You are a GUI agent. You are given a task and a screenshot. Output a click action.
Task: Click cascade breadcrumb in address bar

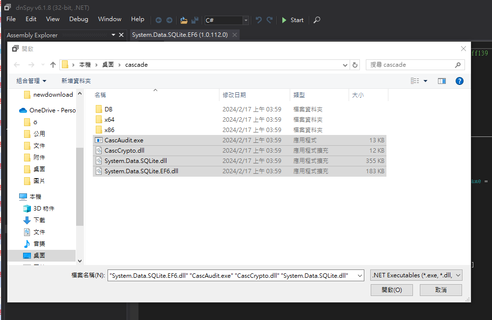pyautogui.click(x=136, y=65)
